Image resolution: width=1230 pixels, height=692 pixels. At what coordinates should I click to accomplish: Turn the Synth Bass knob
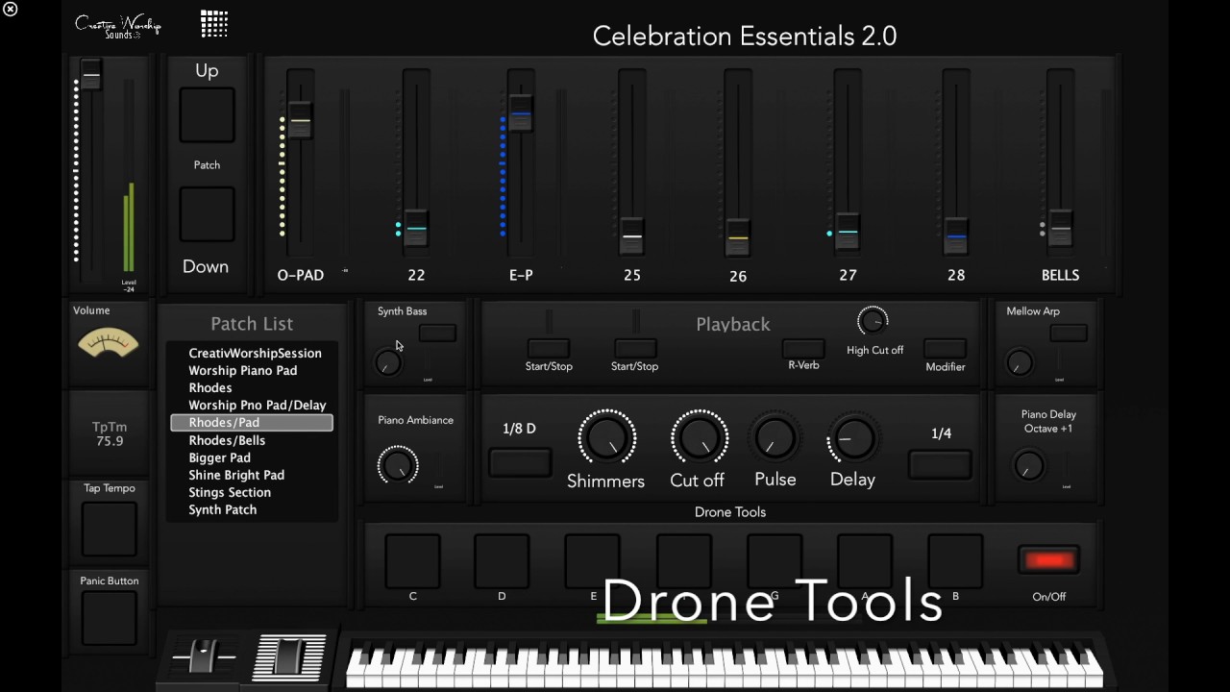[x=388, y=362]
